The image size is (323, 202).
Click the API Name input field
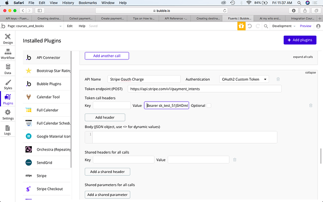pyautogui.click(x=144, y=79)
